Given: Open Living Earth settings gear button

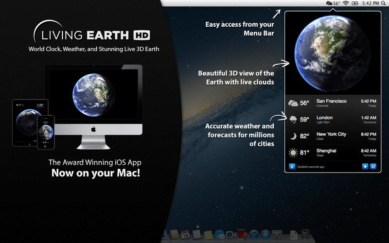Looking at the screenshot, I should (x=373, y=166).
